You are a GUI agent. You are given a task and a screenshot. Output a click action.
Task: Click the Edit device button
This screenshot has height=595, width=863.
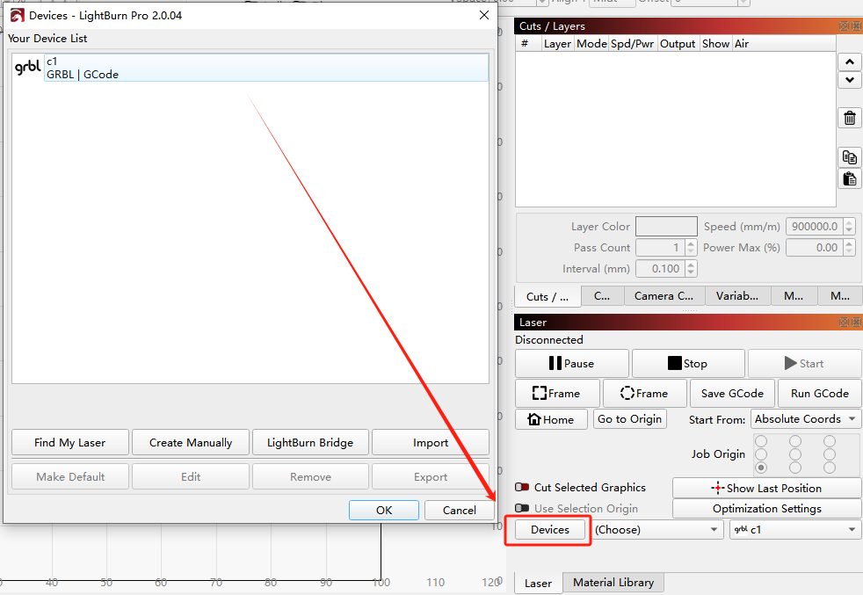pos(191,476)
